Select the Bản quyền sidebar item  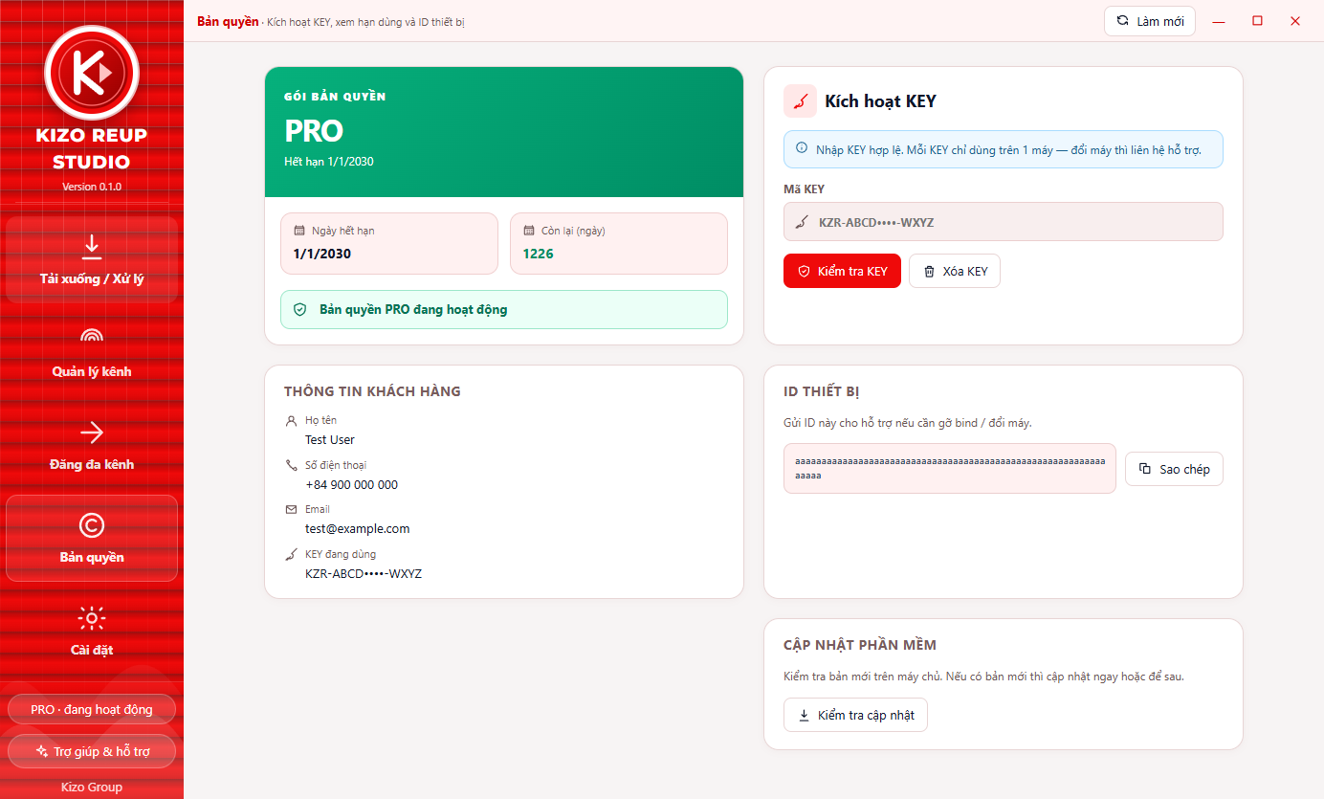[92, 539]
